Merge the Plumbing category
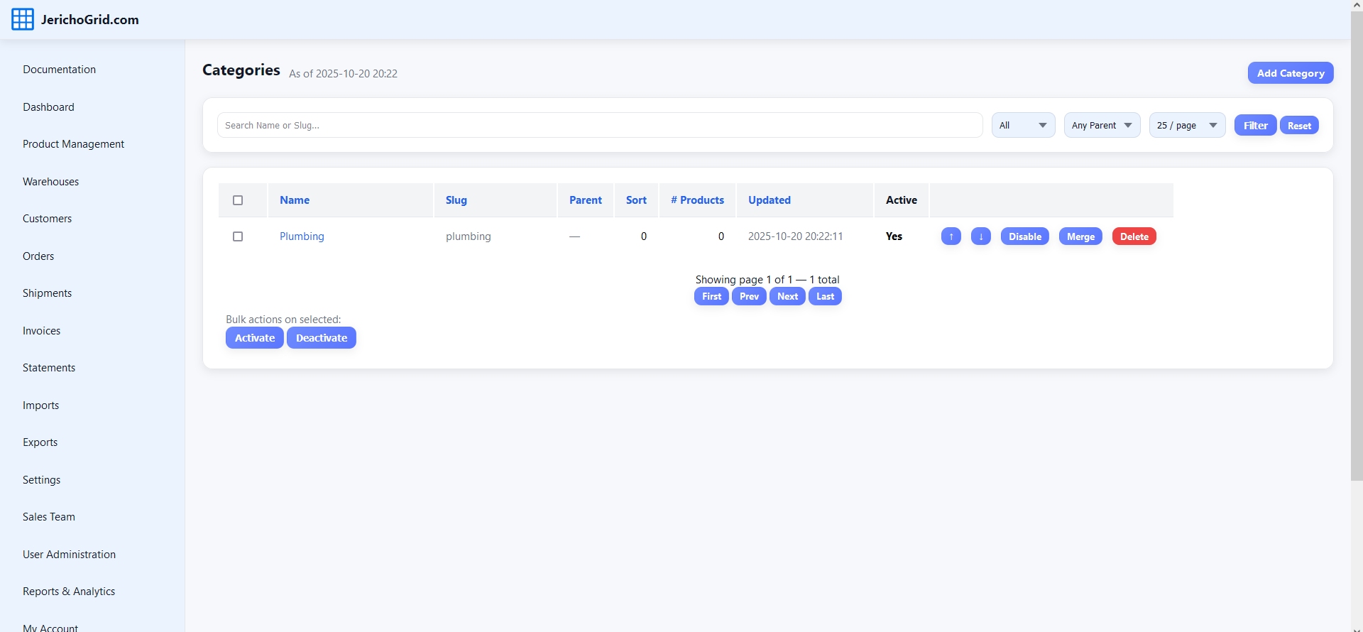 pyautogui.click(x=1080, y=236)
